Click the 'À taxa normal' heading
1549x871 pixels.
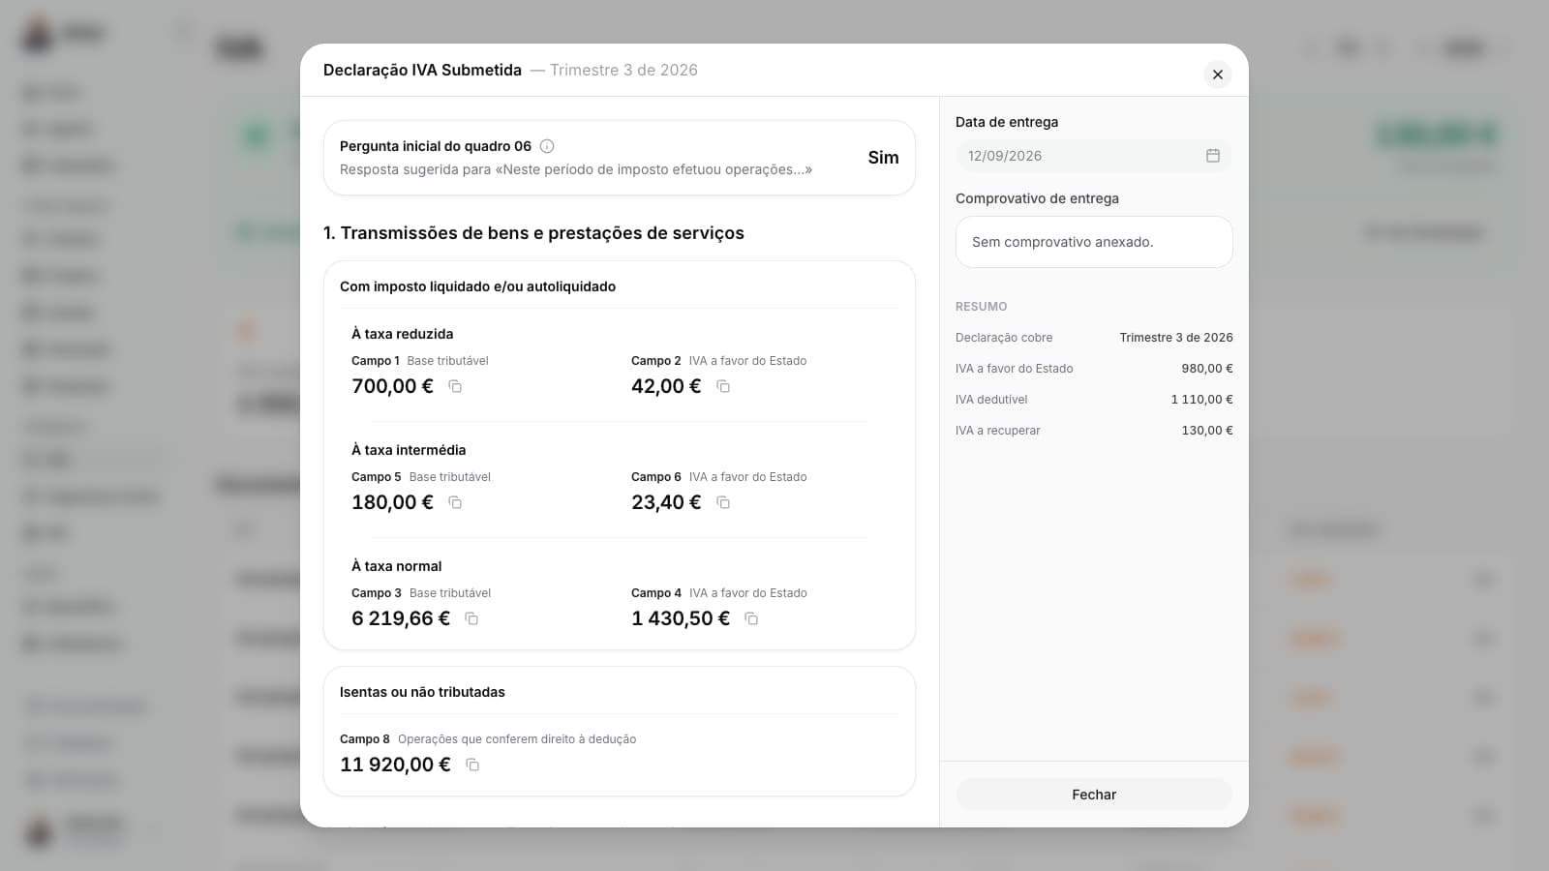click(397, 566)
